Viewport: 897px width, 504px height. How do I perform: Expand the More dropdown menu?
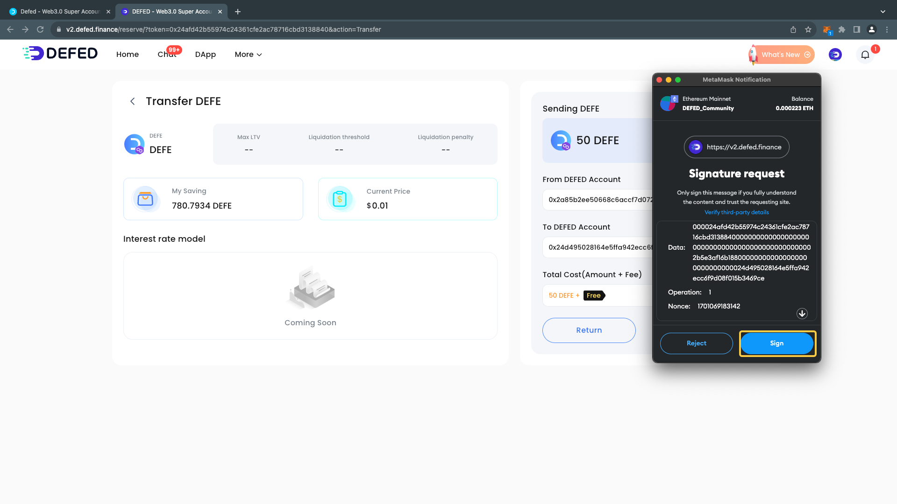coord(248,55)
